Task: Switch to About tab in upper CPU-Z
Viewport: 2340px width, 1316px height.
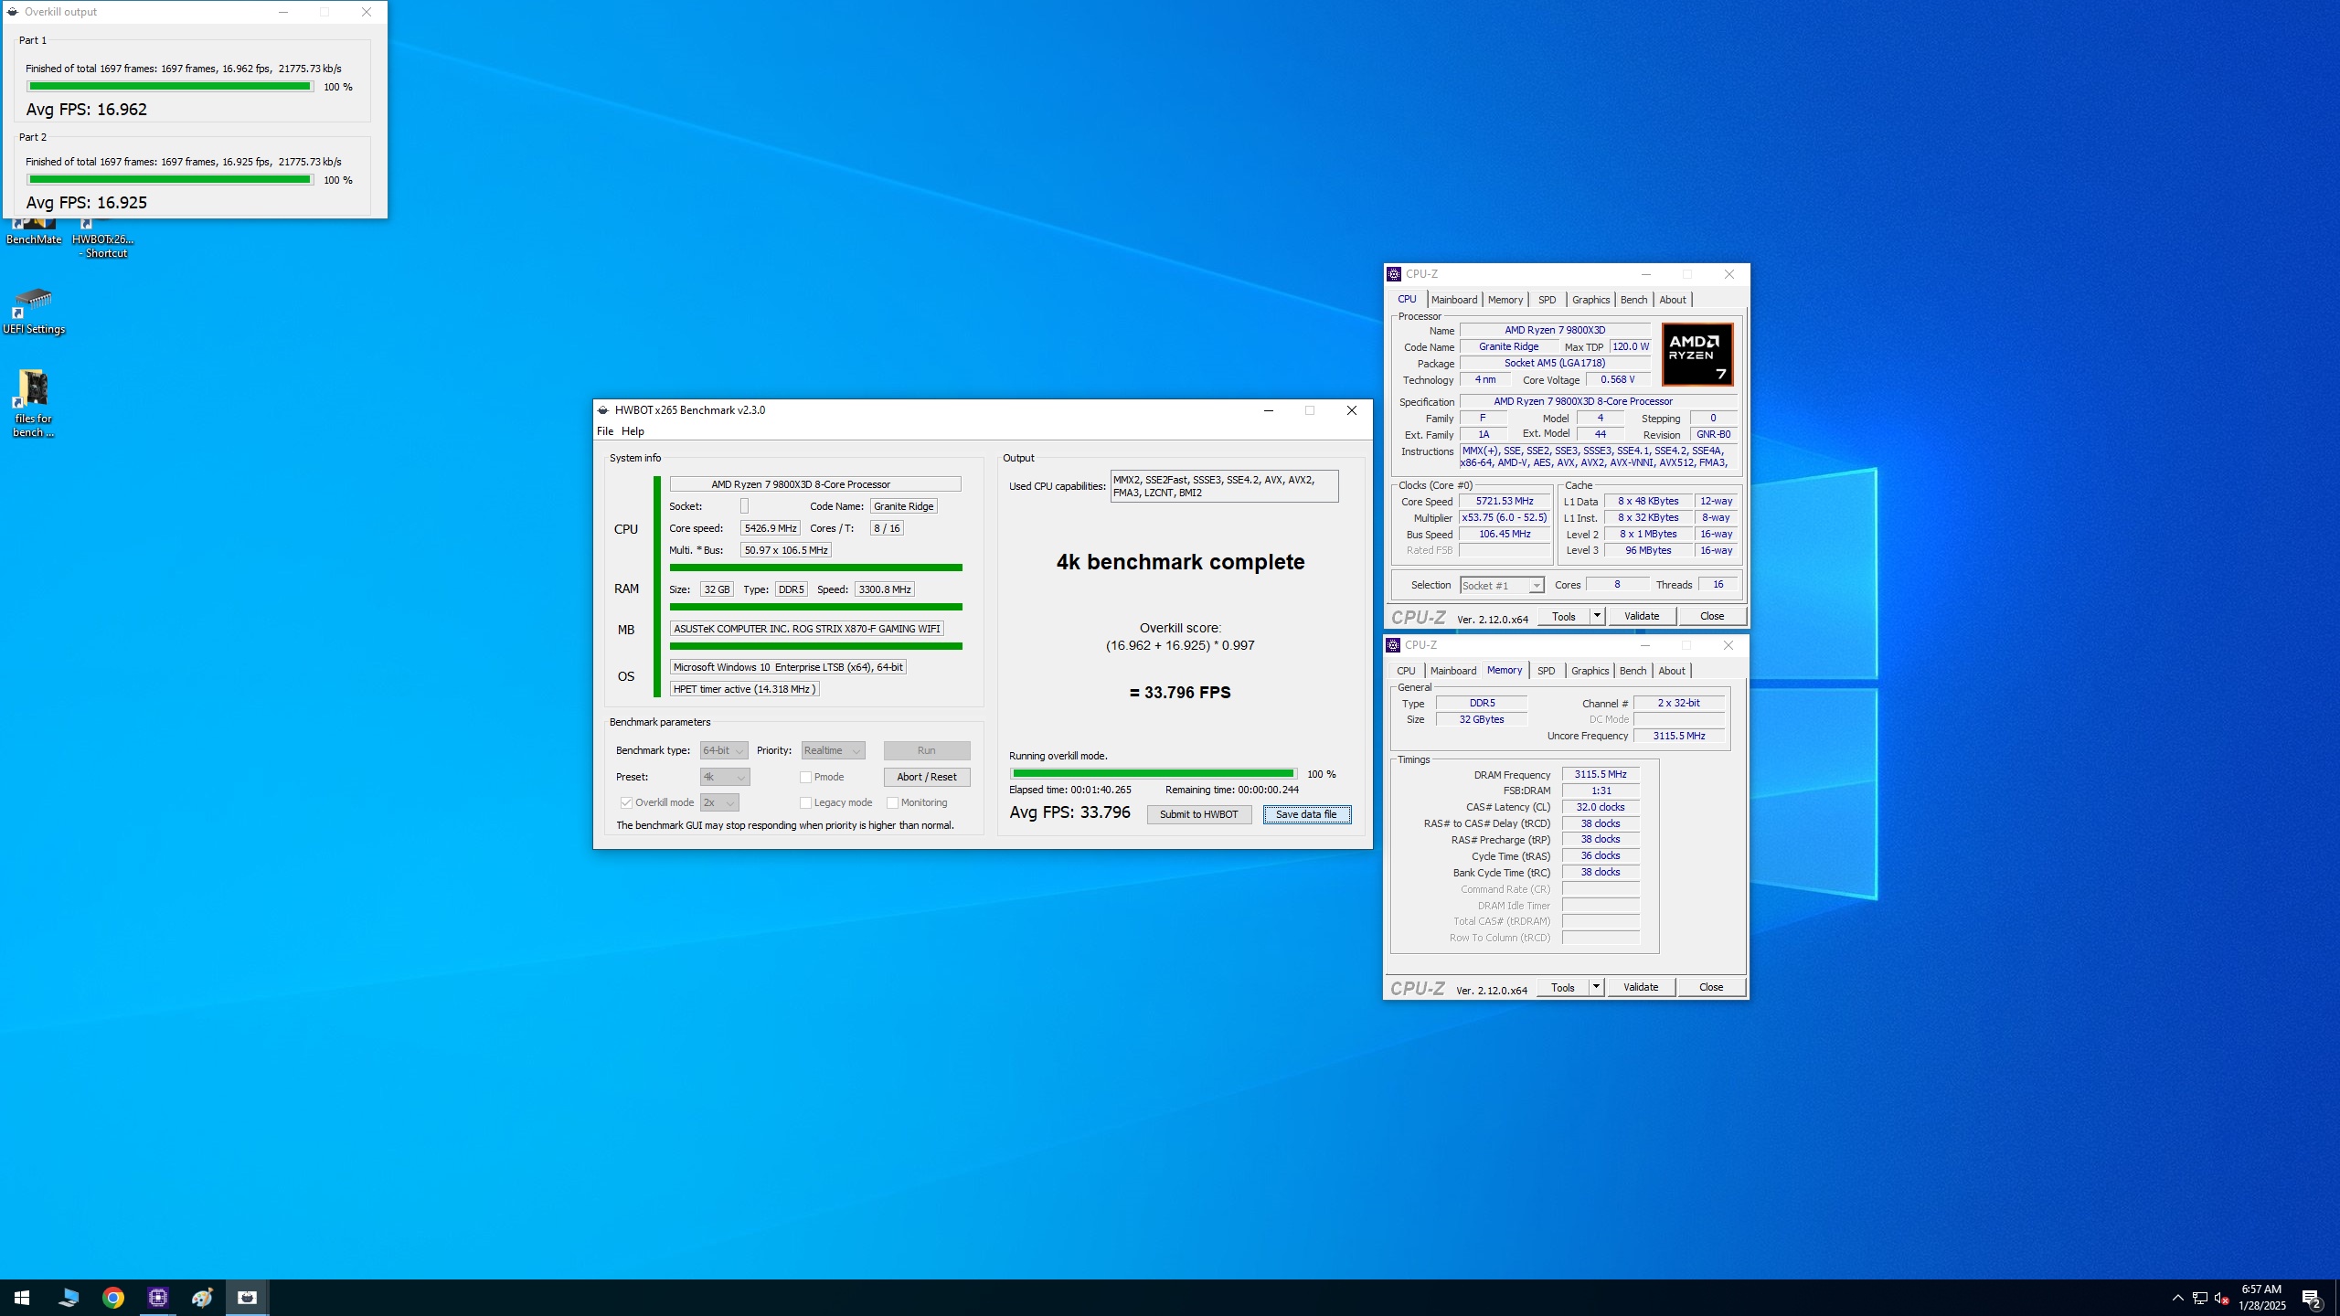Action: point(1673,300)
